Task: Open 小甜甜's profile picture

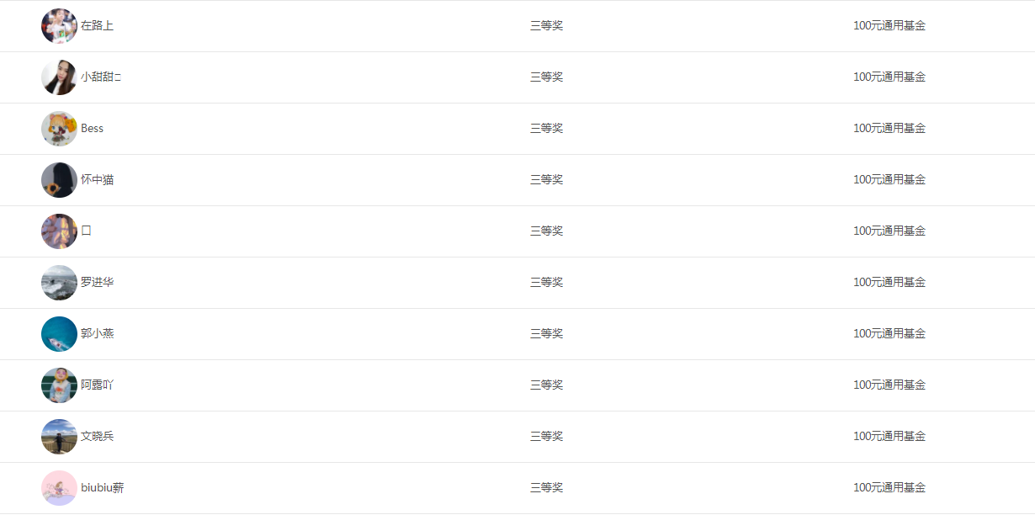Action: 59,77
